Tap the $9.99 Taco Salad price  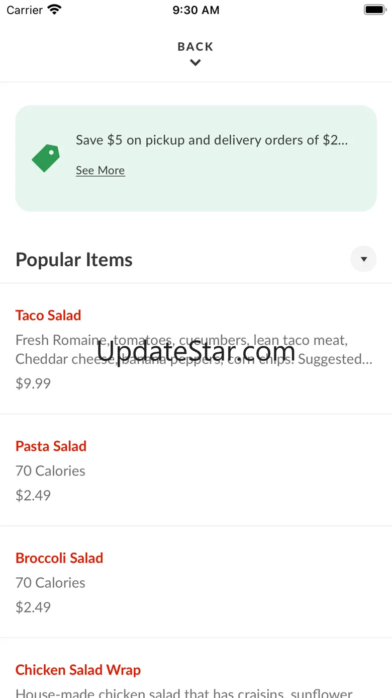[x=33, y=383]
